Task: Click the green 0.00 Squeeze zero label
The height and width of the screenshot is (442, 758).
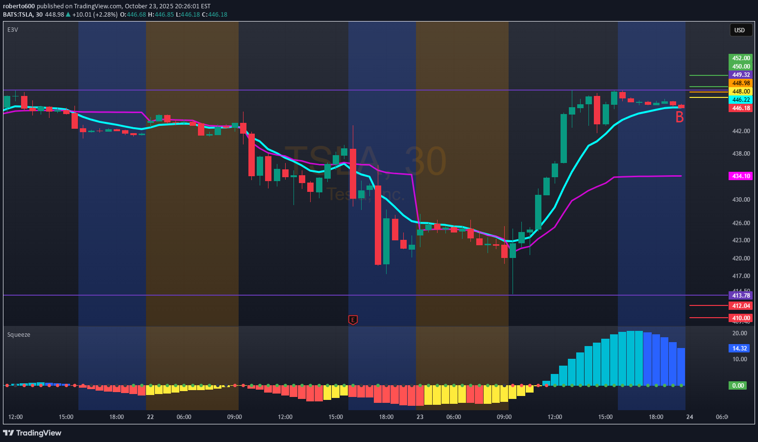Action: pos(738,386)
